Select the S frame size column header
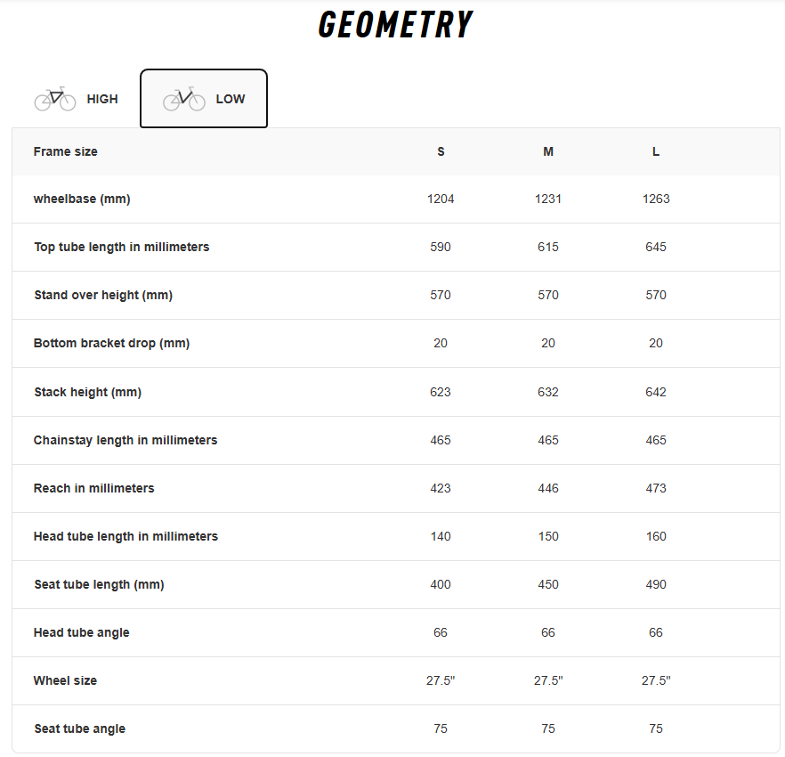This screenshot has height=757, width=785. [x=441, y=151]
